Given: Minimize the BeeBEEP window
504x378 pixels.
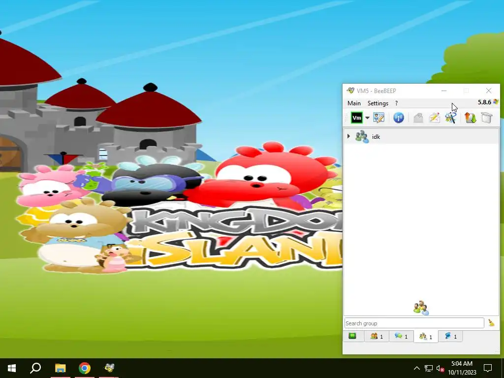Looking at the screenshot, I should [x=444, y=91].
